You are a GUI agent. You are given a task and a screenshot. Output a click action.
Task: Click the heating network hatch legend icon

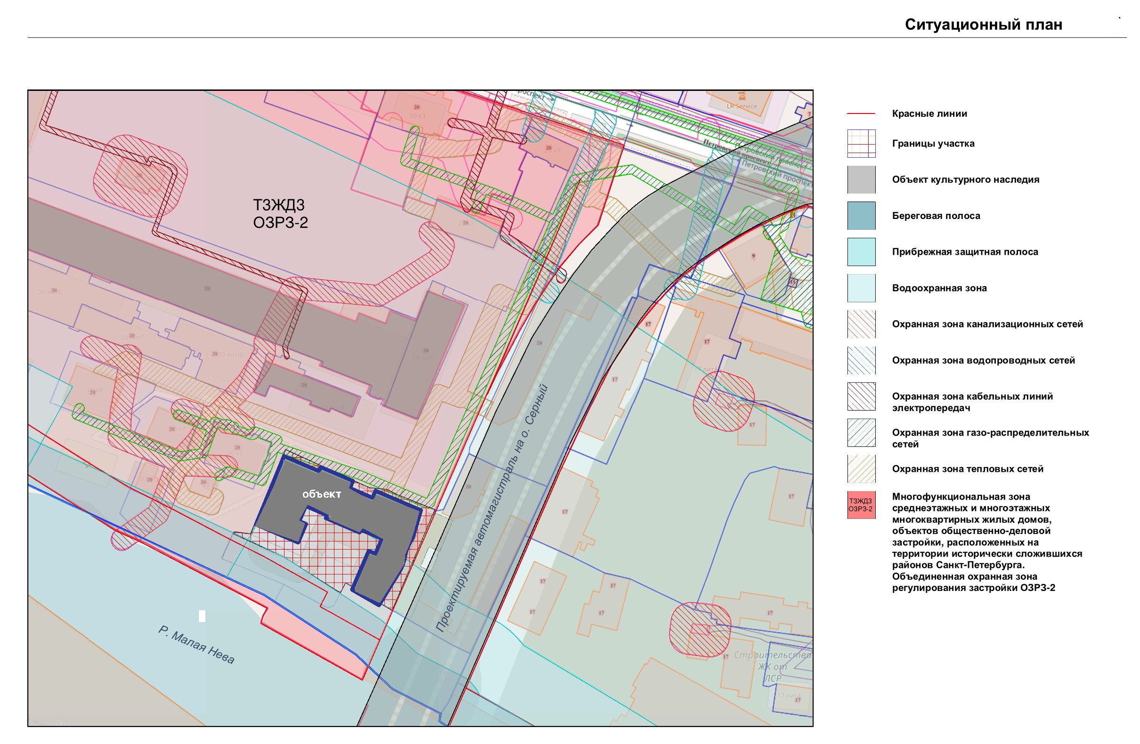click(x=861, y=469)
